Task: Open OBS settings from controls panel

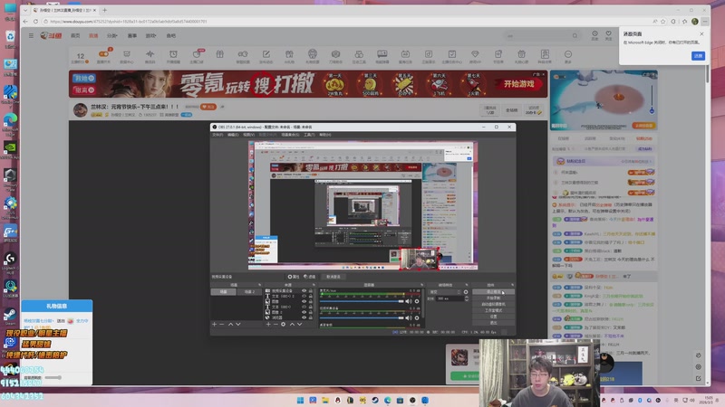Action: pyautogui.click(x=493, y=317)
